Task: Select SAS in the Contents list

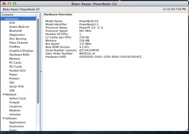Action: point(12,83)
